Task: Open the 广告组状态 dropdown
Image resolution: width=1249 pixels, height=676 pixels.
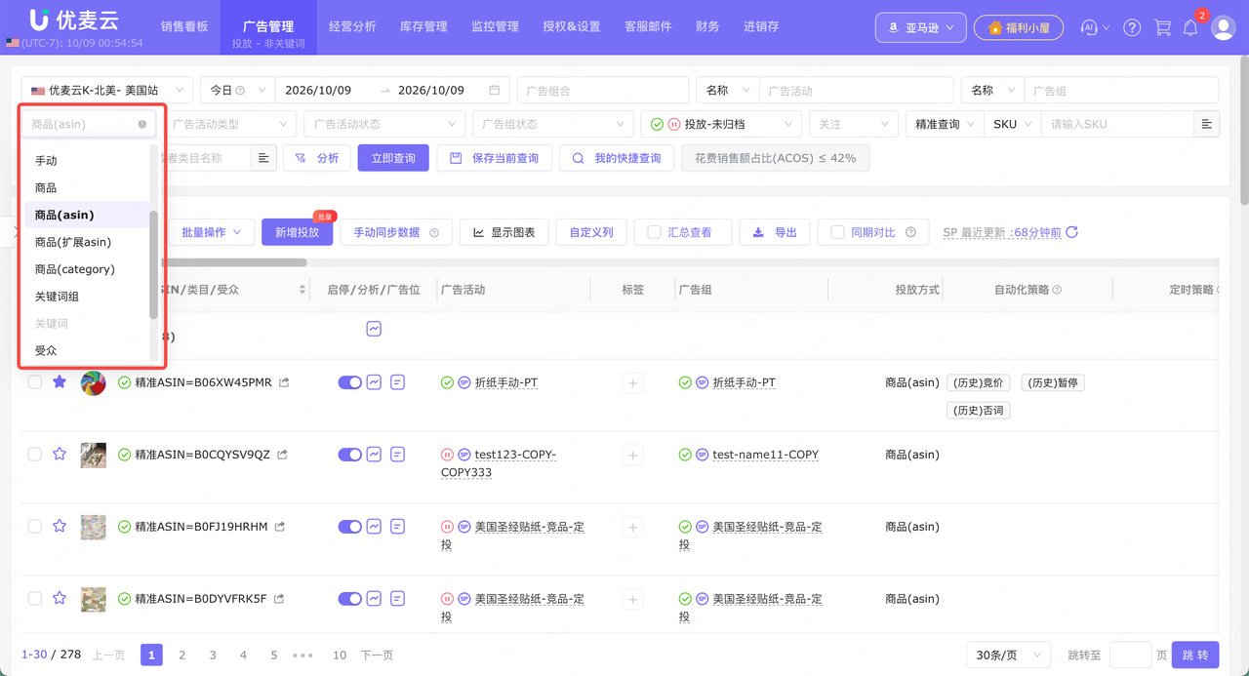Action: [552, 124]
